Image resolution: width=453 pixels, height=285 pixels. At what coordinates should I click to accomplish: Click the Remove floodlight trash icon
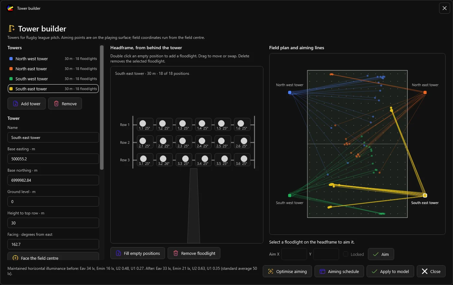point(176,253)
